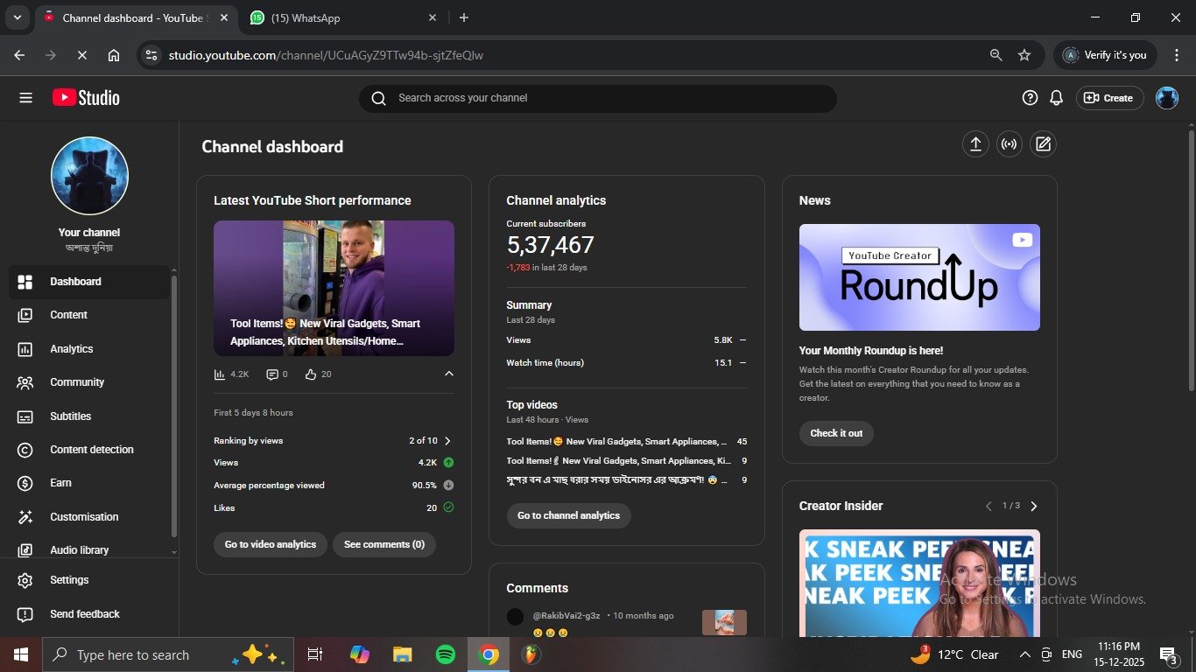The height and width of the screenshot is (672, 1196).
Task: Expand Ranking by views arrow
Action: [447, 441]
